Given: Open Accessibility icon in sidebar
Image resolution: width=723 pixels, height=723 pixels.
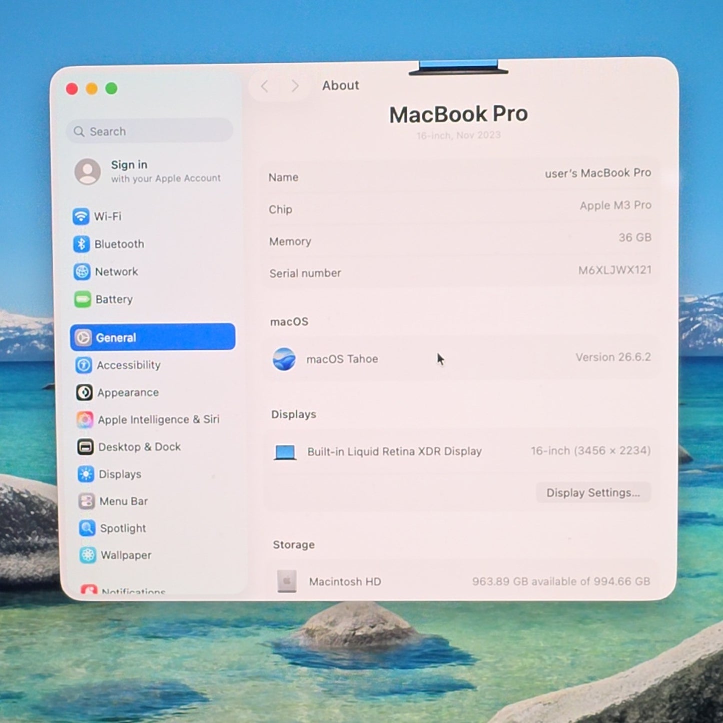Looking at the screenshot, I should point(84,365).
